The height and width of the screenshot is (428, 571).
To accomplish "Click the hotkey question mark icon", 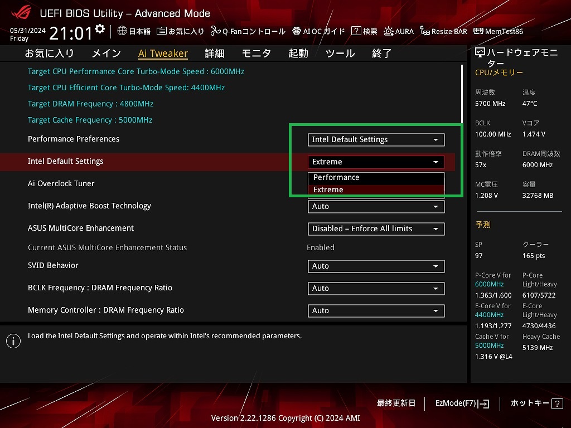I will tap(557, 403).
